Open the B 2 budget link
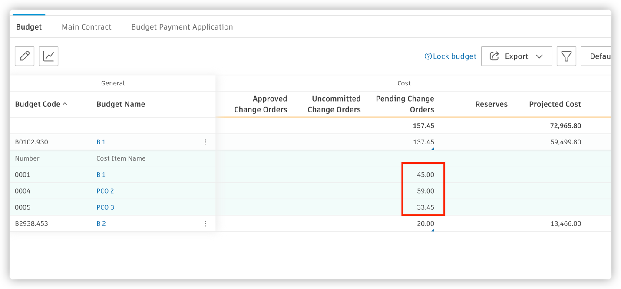621x289 pixels. [x=101, y=223]
